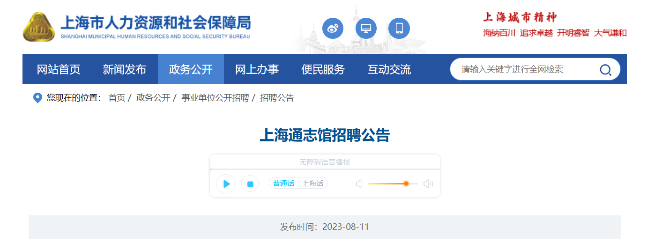Viewport: 654px width, 250px height.
Task: Click the search magnifier icon
Action: (x=605, y=70)
